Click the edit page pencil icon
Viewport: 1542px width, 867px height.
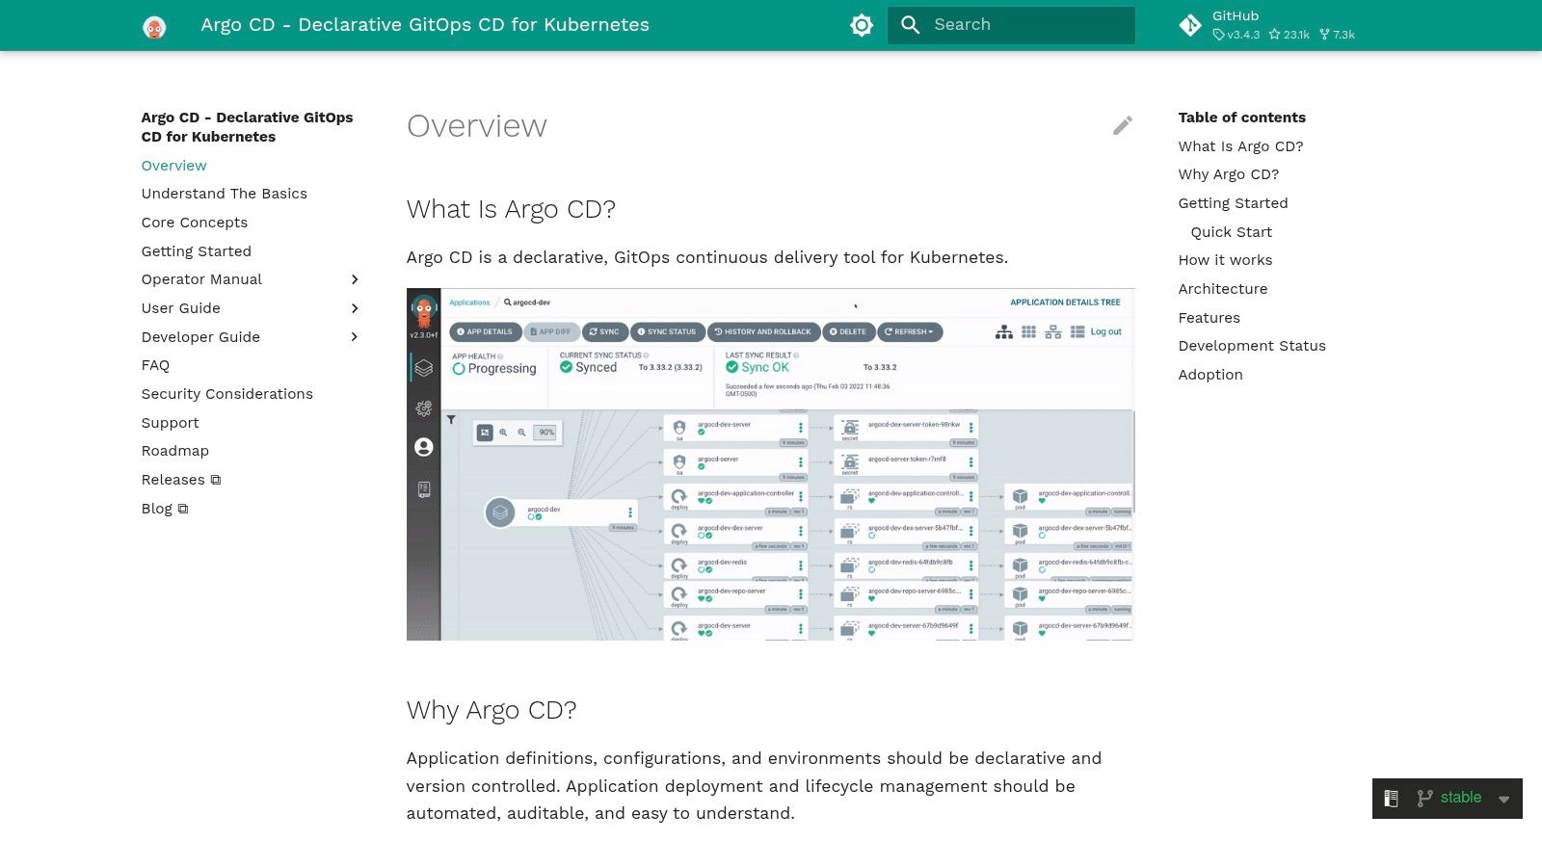tap(1123, 126)
